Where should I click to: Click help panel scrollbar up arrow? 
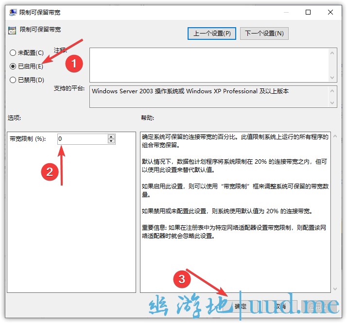pyautogui.click(x=335, y=136)
